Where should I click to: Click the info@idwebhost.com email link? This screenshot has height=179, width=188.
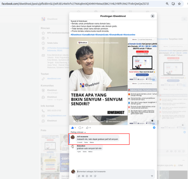[x=57, y=115]
